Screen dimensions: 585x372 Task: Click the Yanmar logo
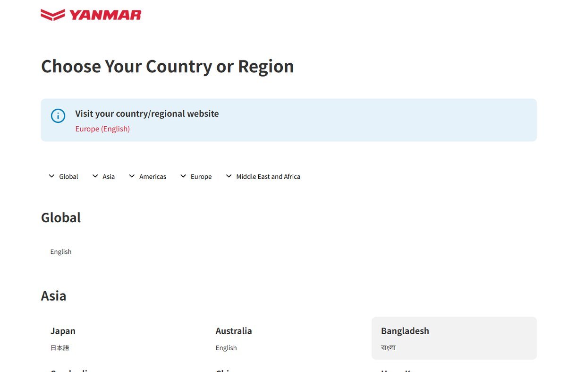(91, 15)
